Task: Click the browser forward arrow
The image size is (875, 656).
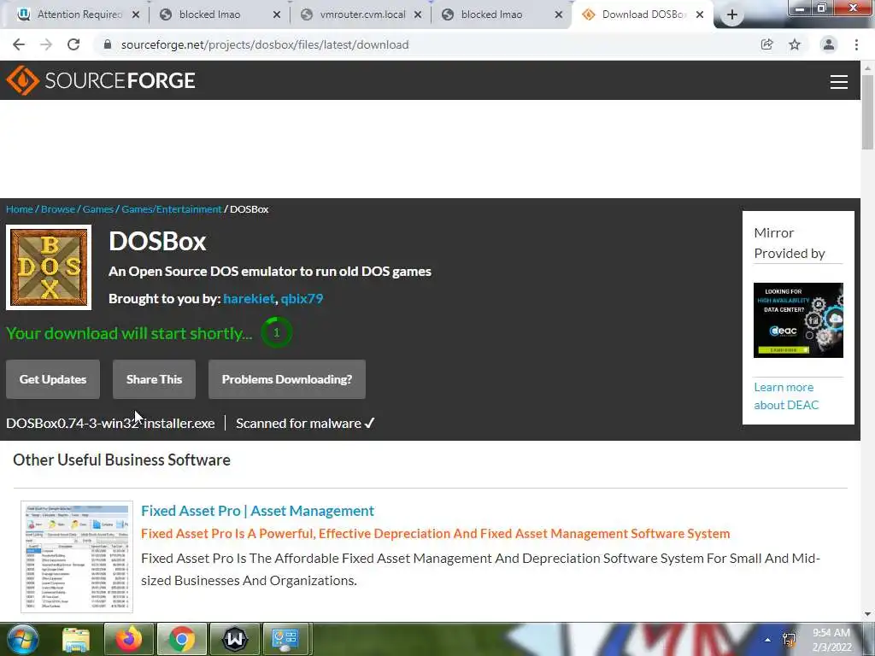Action: coord(46,44)
